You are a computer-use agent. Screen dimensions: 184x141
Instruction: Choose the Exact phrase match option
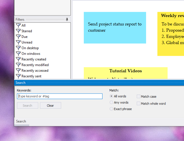click(x=111, y=109)
